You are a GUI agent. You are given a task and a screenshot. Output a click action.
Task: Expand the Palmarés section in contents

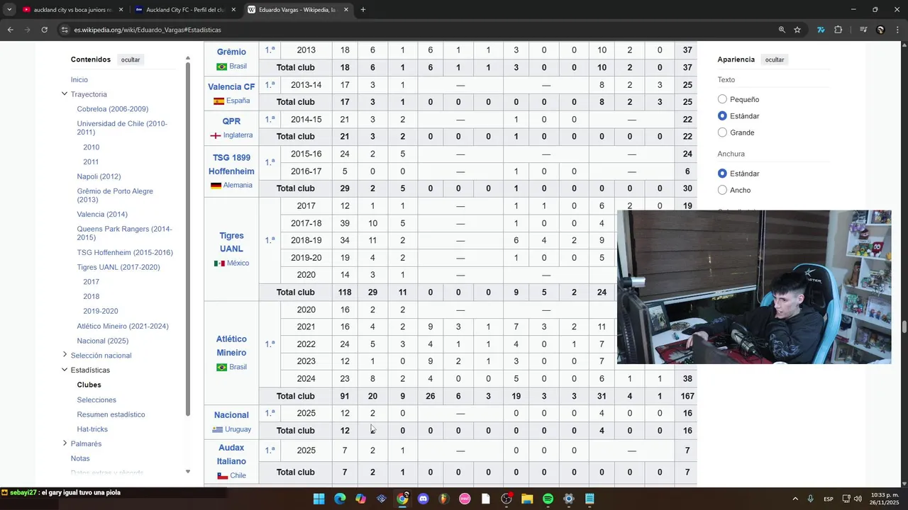tap(65, 443)
